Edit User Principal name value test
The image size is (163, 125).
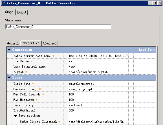click(98, 66)
